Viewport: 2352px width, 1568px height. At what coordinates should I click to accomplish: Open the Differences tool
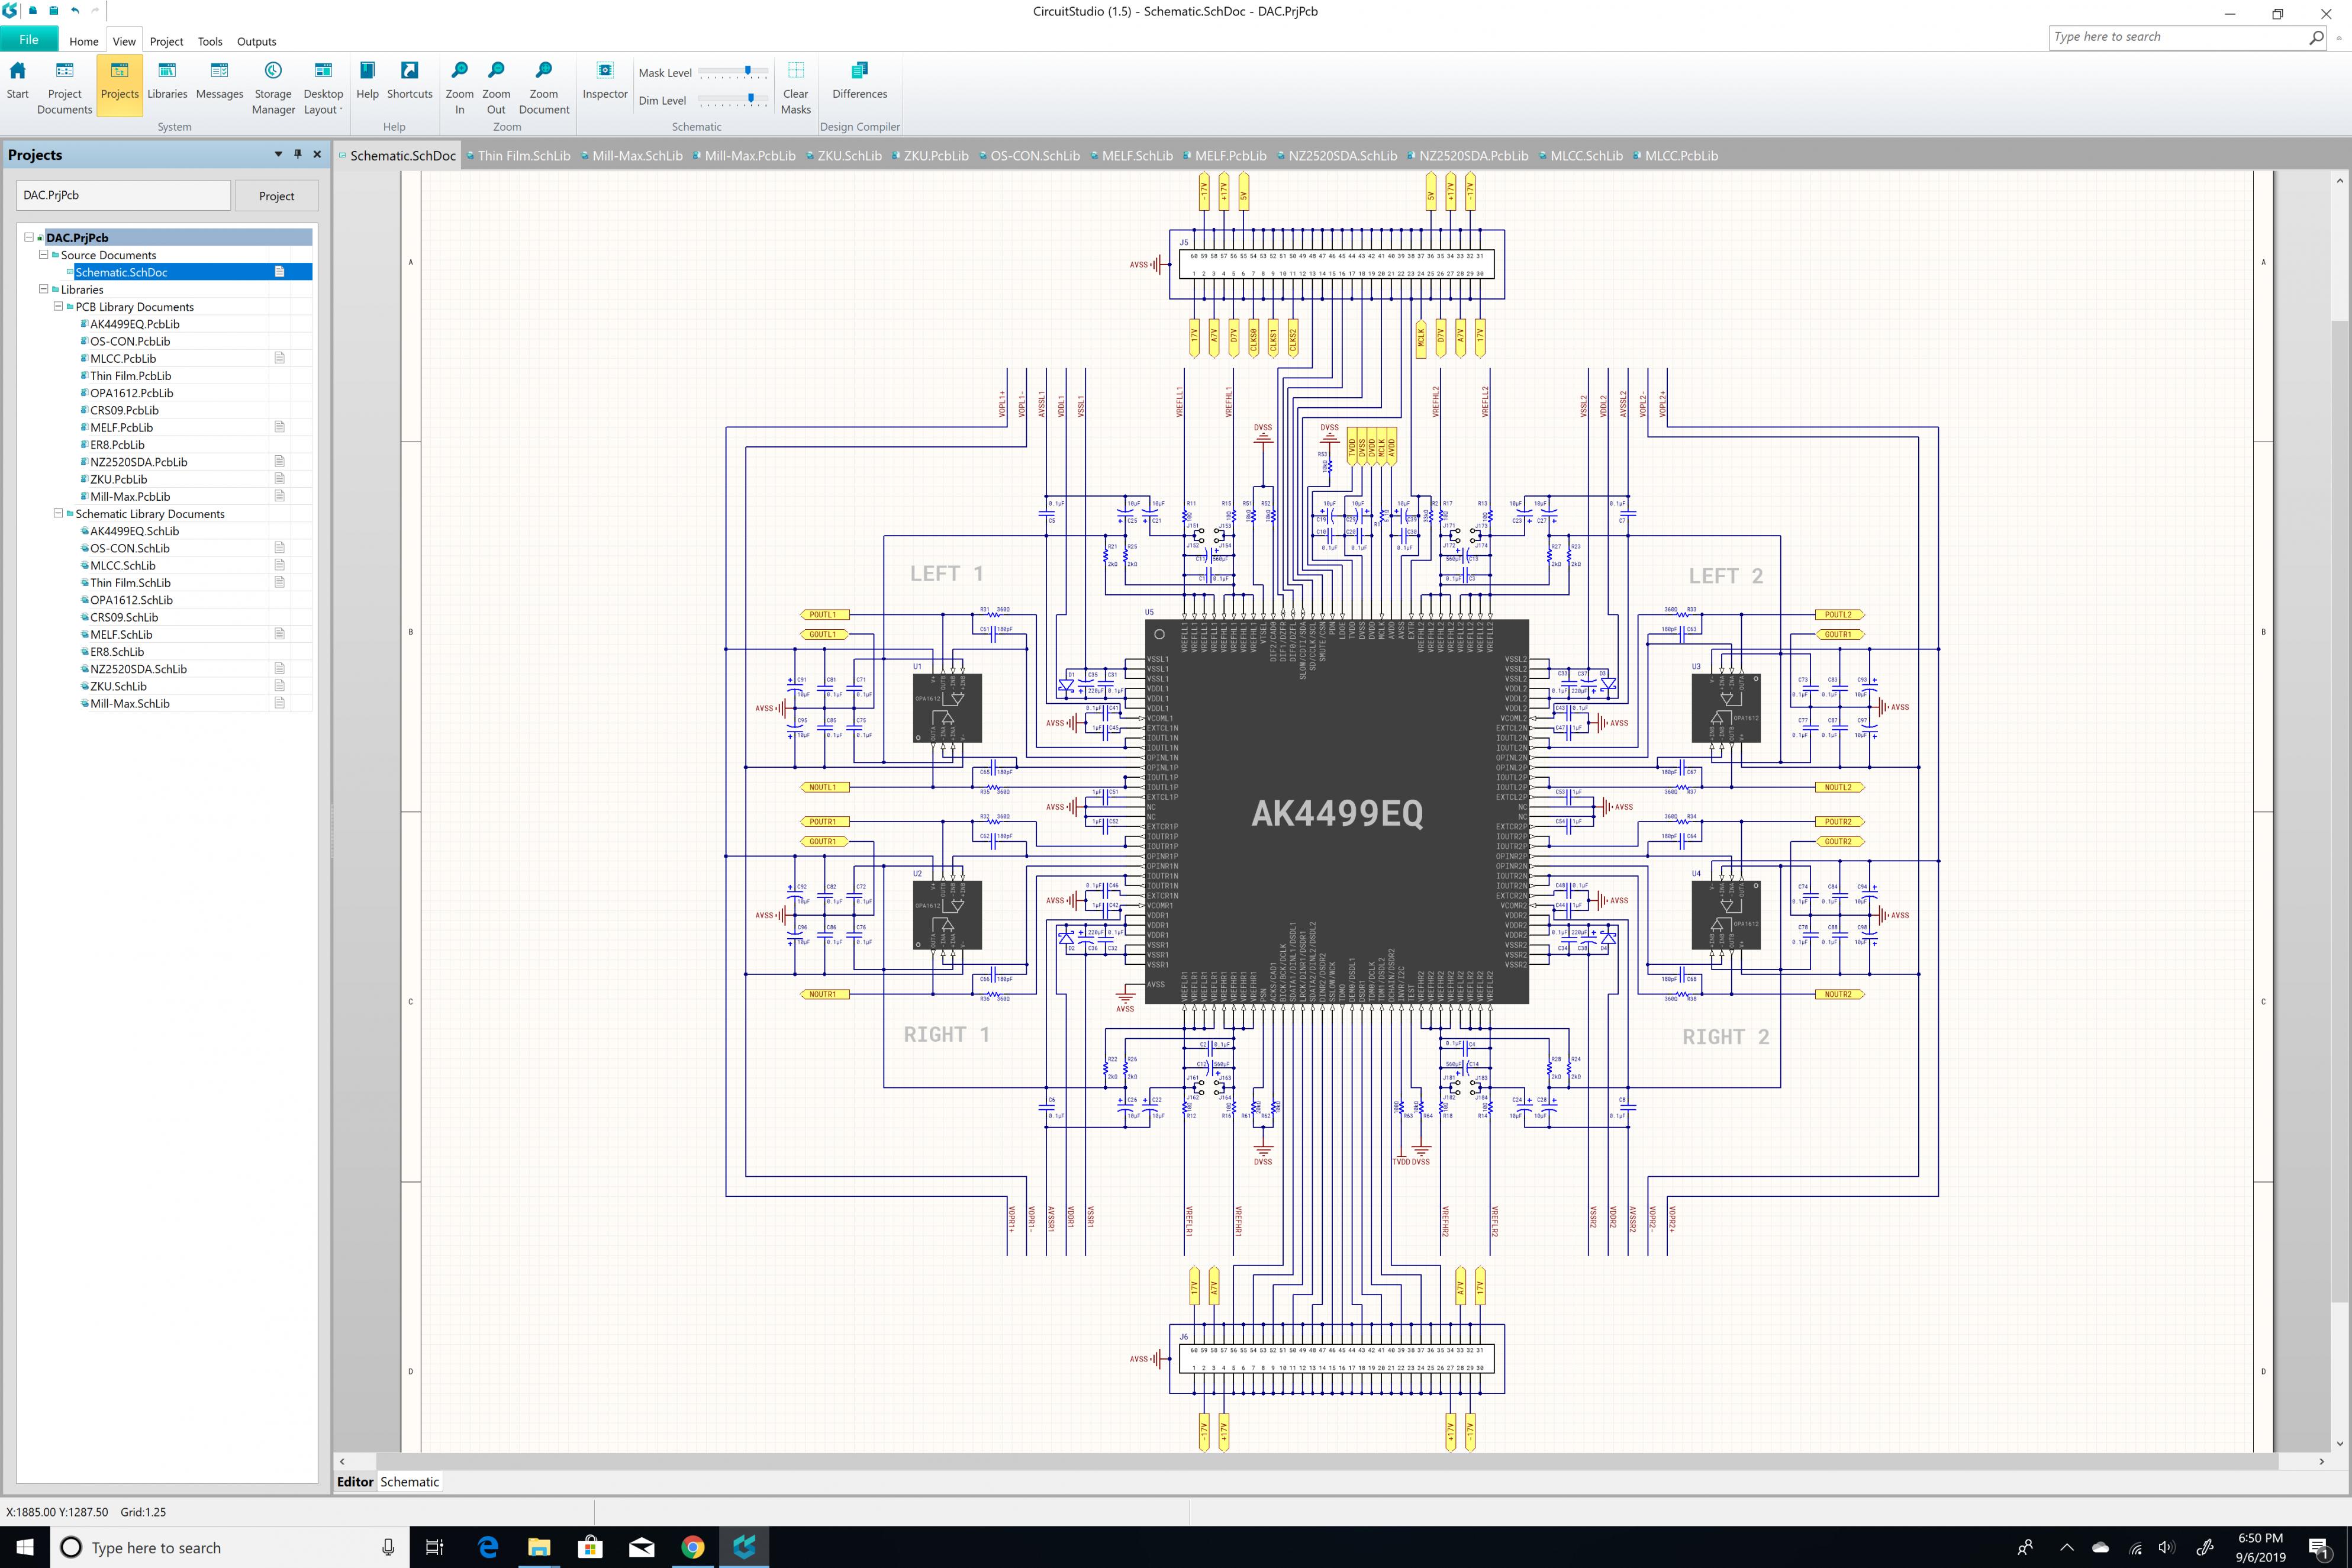point(859,81)
